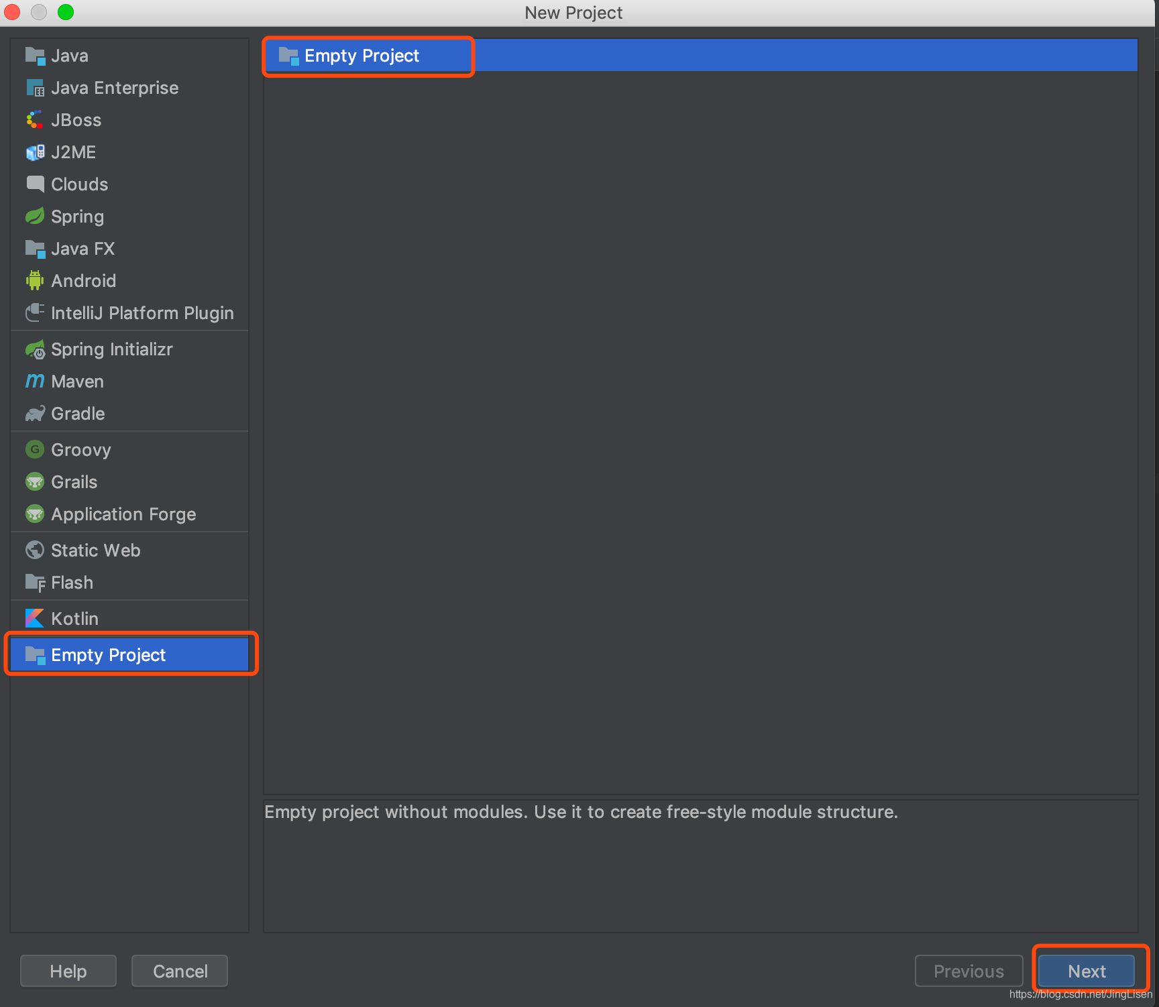Click the Clouds speech-bubble icon
Screen dimensions: 1159x1007
tap(35, 184)
